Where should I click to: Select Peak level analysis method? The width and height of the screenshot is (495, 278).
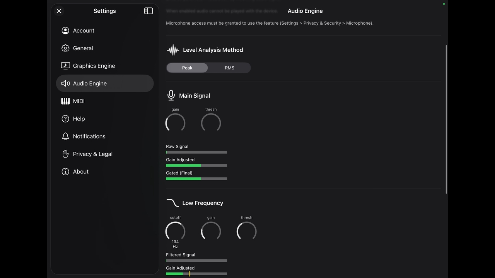pos(187,68)
